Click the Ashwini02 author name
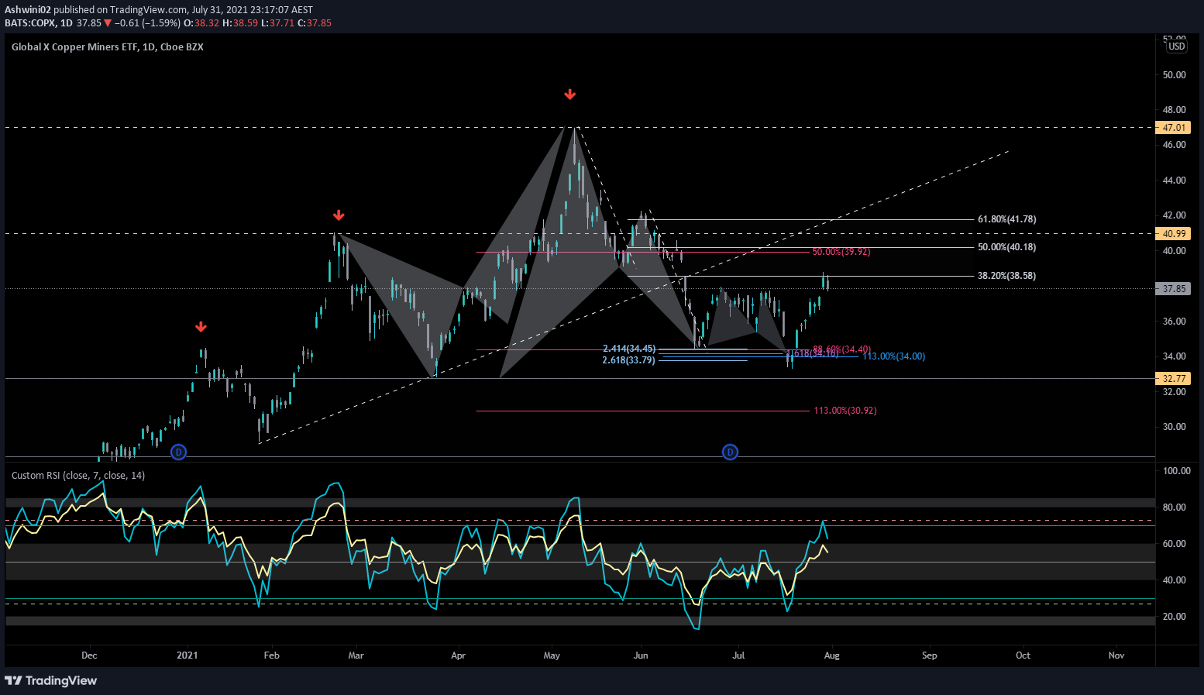 (28, 10)
